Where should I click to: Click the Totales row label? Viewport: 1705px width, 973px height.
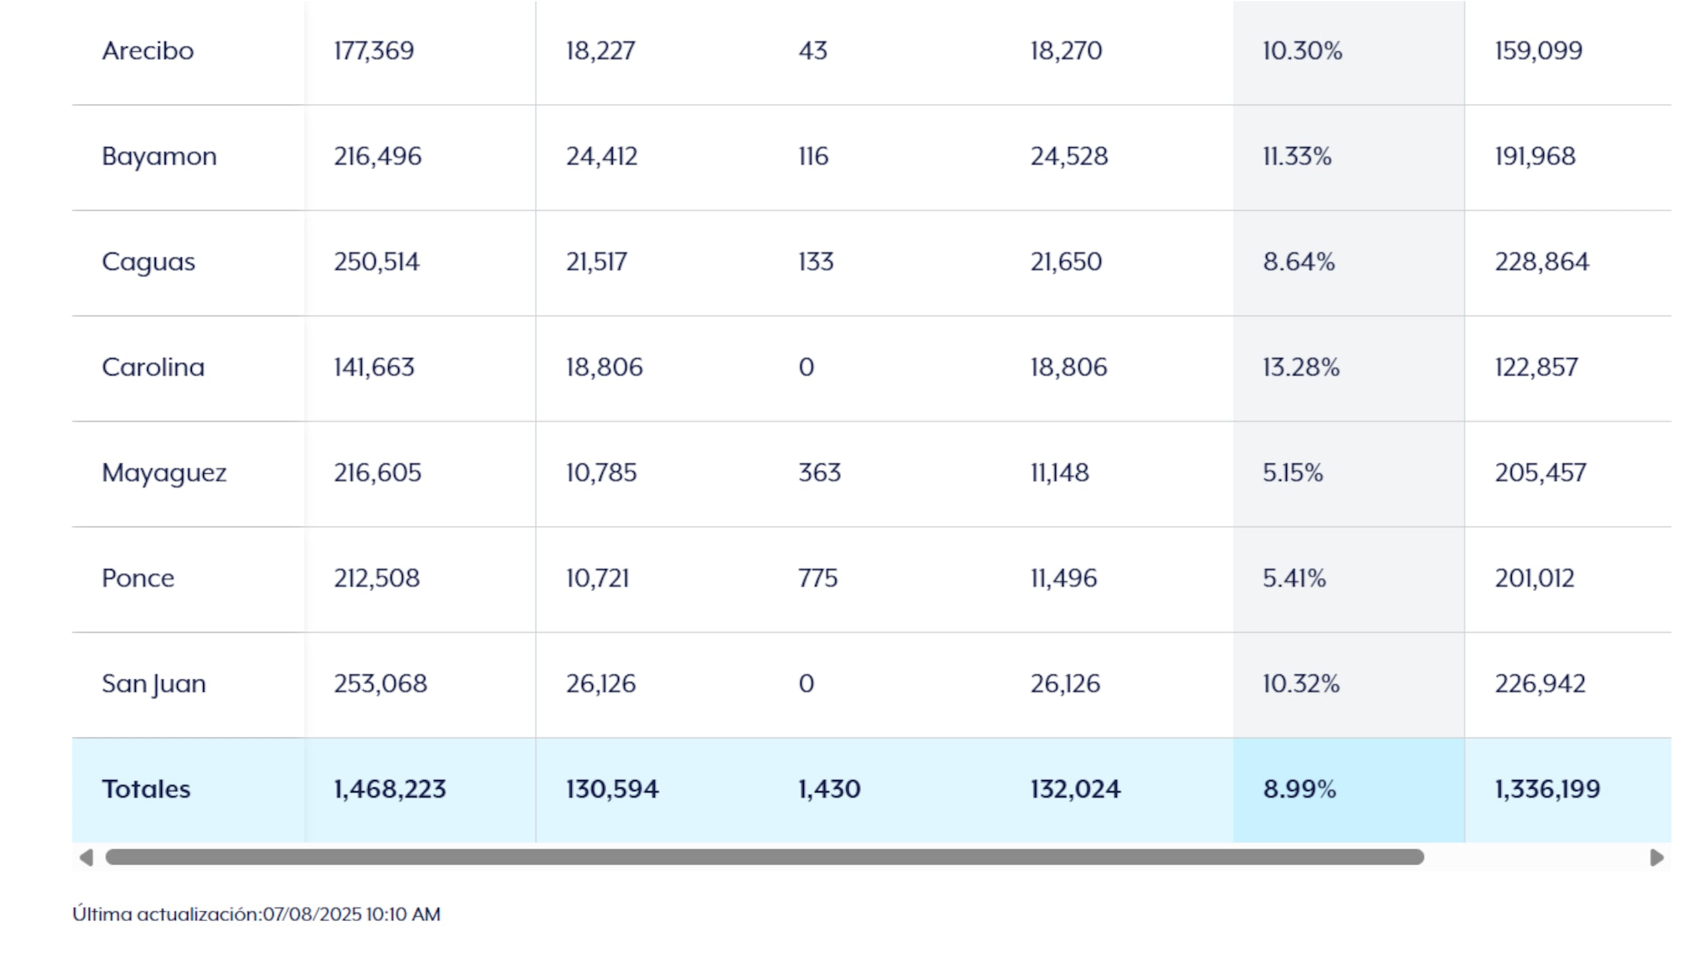[146, 789]
